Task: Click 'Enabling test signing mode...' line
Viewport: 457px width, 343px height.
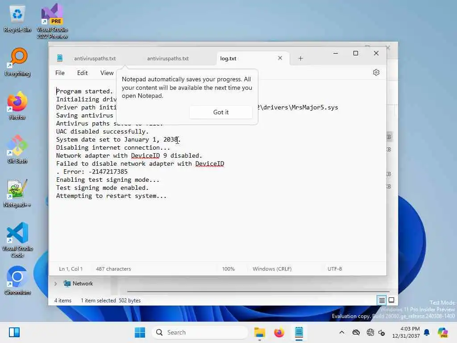Action: [108, 180]
